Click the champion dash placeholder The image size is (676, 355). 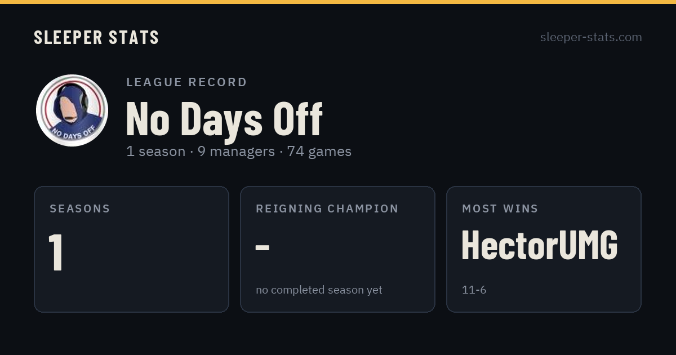(x=263, y=247)
